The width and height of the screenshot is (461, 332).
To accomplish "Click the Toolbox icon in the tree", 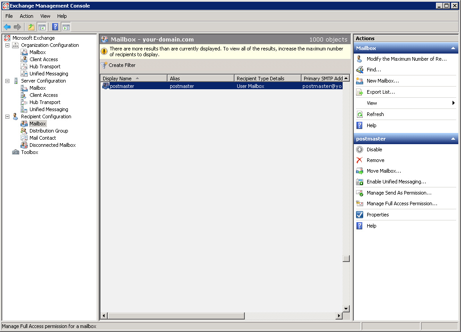I will pyautogui.click(x=16, y=152).
